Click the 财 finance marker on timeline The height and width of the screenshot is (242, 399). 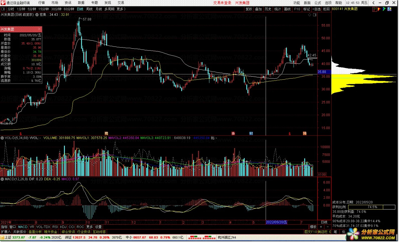[251, 134]
